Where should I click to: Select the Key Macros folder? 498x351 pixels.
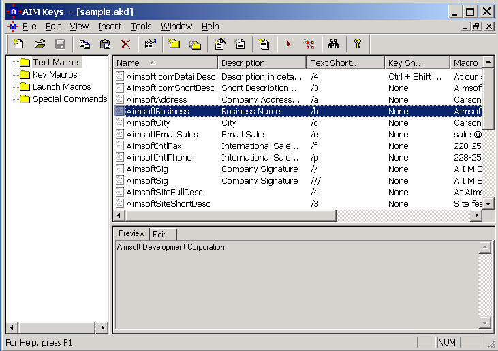tap(55, 74)
